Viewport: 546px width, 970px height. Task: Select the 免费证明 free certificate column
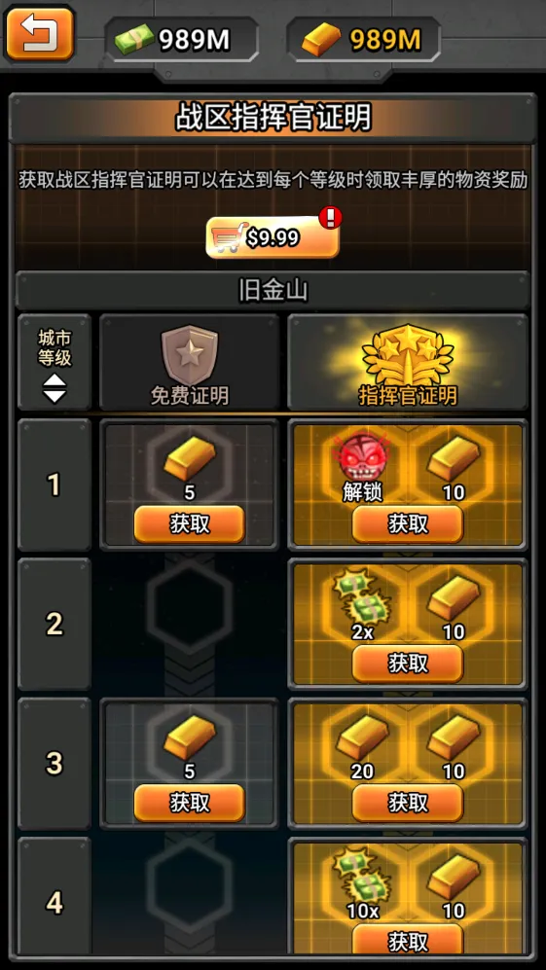pos(190,363)
